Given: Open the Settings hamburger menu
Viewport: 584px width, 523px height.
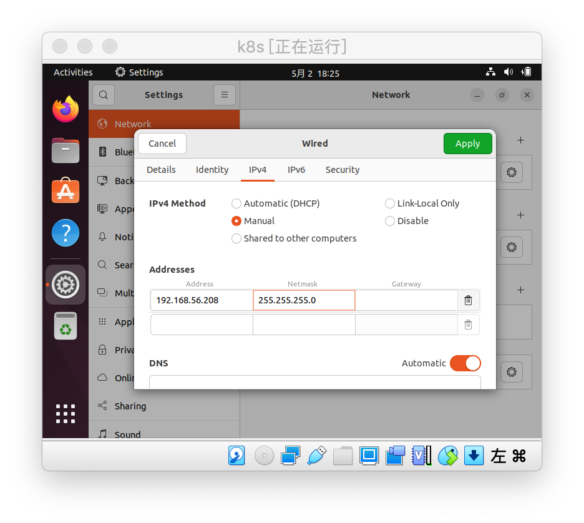Looking at the screenshot, I should [225, 95].
